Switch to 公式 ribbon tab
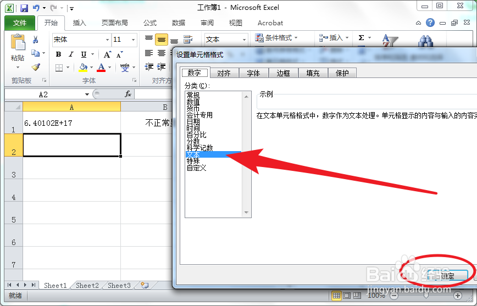The width and height of the screenshot is (477, 306). [150, 23]
